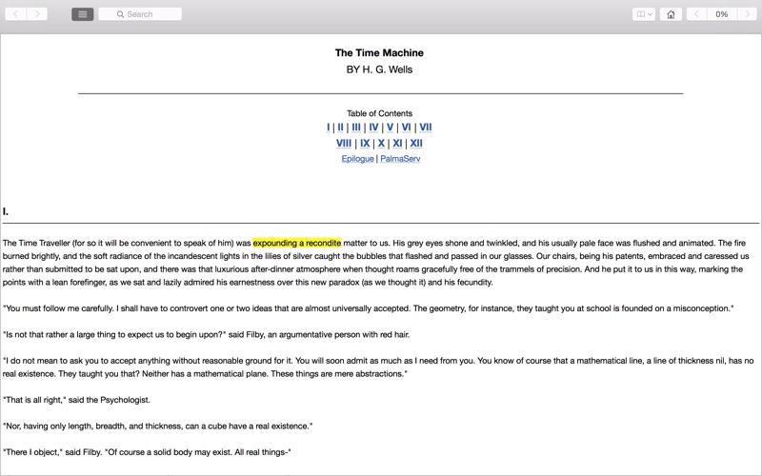Open chapter VII link
This screenshot has height=476, width=762.
(x=425, y=128)
